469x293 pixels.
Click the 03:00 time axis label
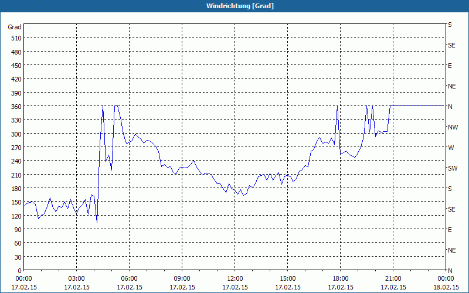[x=77, y=278]
